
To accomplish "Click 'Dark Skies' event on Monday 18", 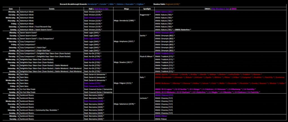I will click(24, 74).
